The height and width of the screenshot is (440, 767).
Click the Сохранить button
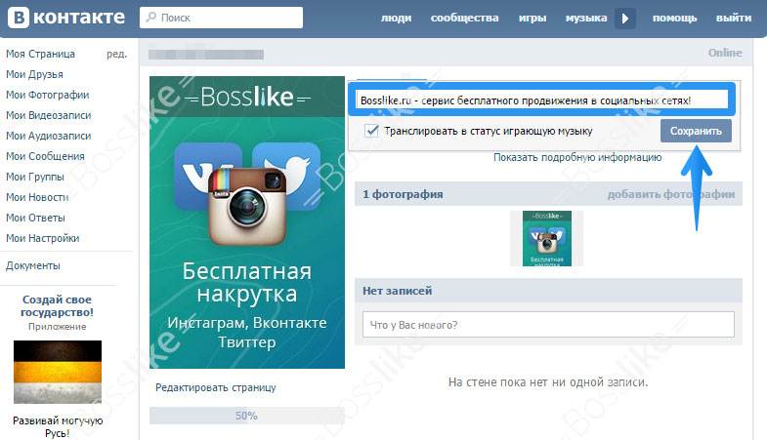(x=696, y=131)
